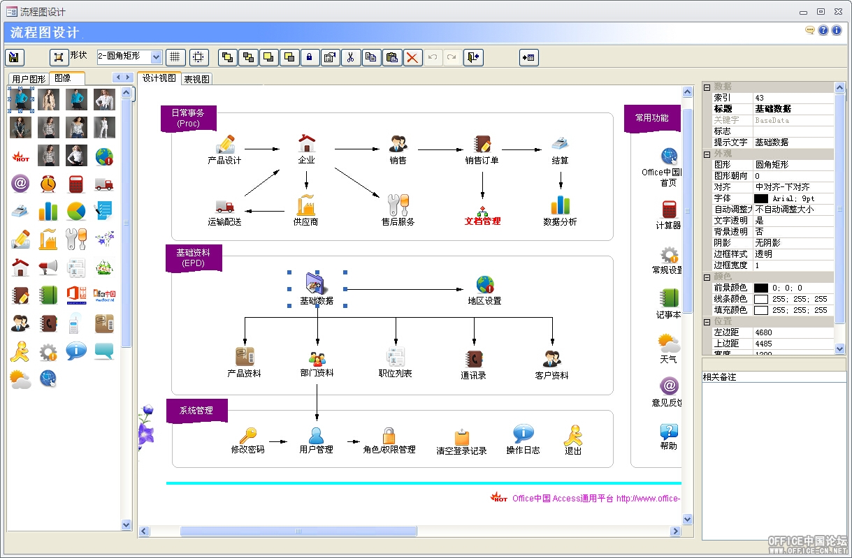This screenshot has height=558, width=852.
Task: Click the 线条颜色 white swatch
Action: coord(761,299)
